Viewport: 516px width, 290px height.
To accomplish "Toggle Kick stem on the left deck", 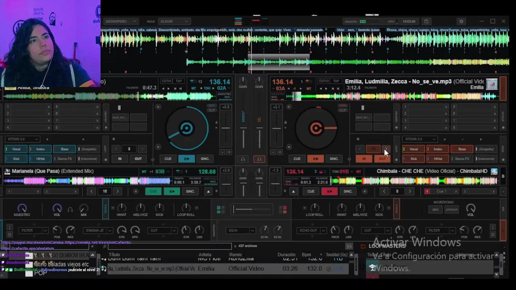I will click(x=16, y=159).
